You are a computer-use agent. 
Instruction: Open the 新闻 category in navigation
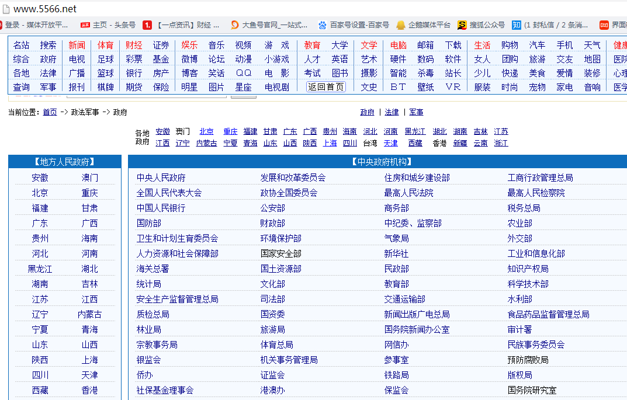[x=77, y=44]
